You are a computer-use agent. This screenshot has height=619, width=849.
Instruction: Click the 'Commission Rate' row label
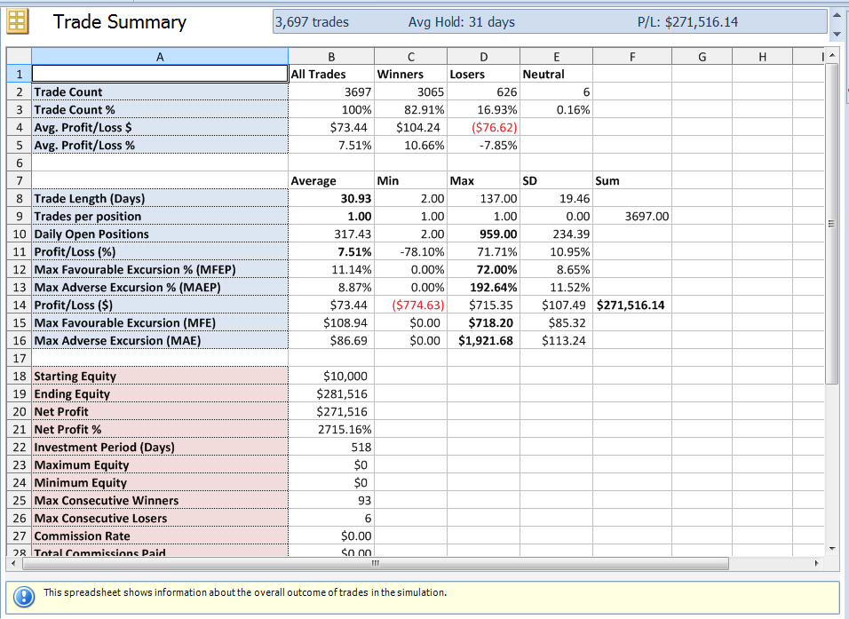coord(160,536)
